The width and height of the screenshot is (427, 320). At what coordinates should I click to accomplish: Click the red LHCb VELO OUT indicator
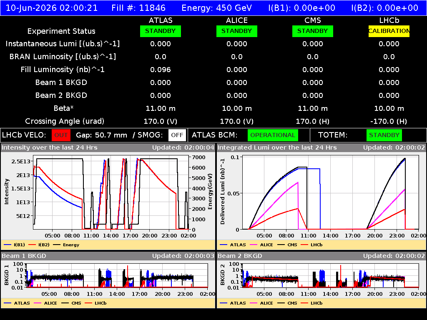click(61, 135)
